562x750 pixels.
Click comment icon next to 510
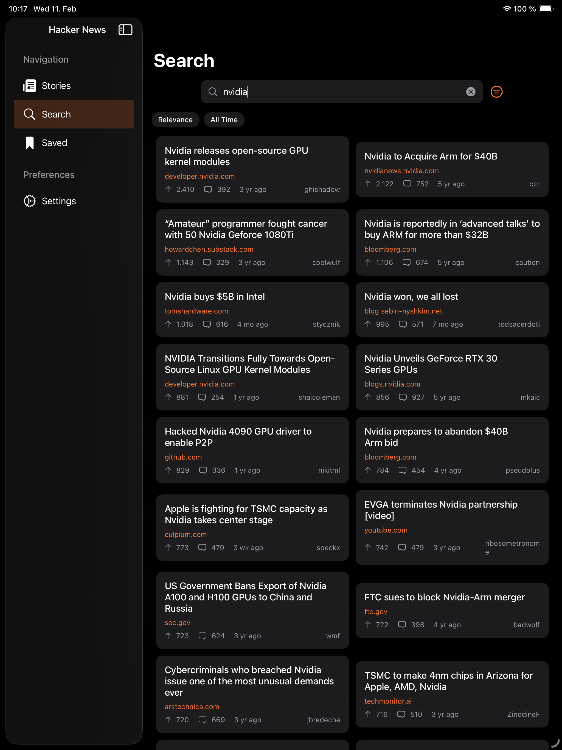tap(401, 714)
